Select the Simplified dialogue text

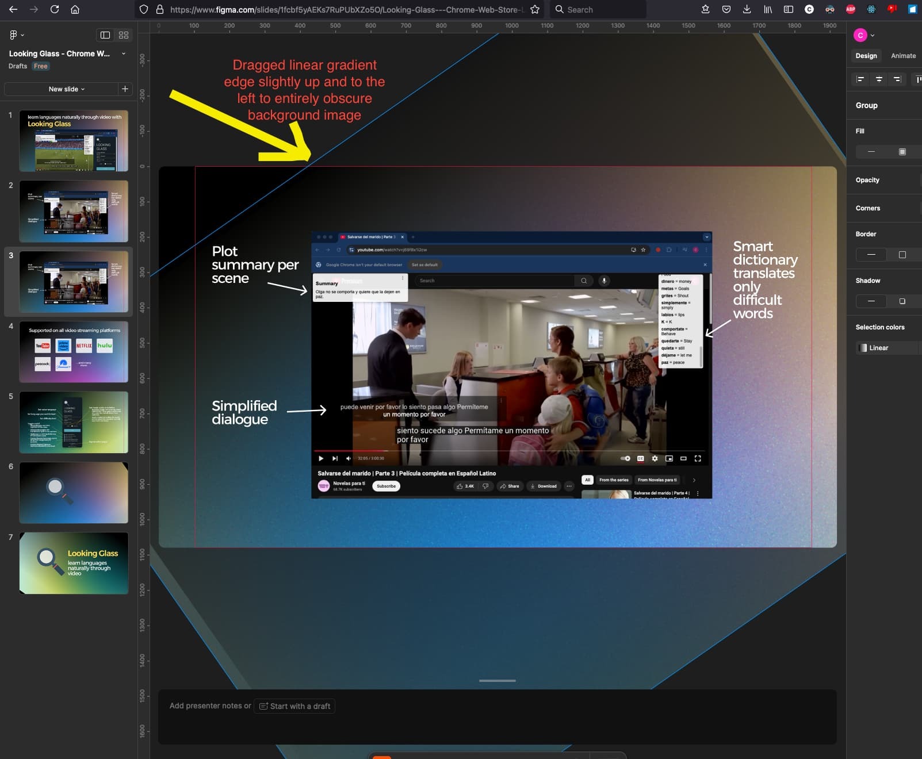click(244, 412)
